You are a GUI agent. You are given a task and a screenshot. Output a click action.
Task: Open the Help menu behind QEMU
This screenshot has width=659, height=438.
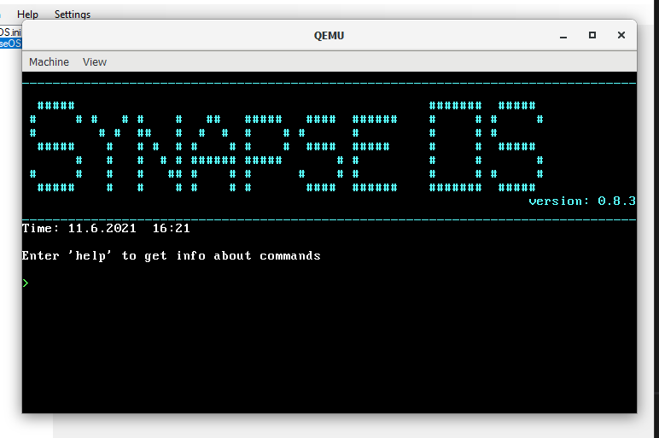point(27,15)
